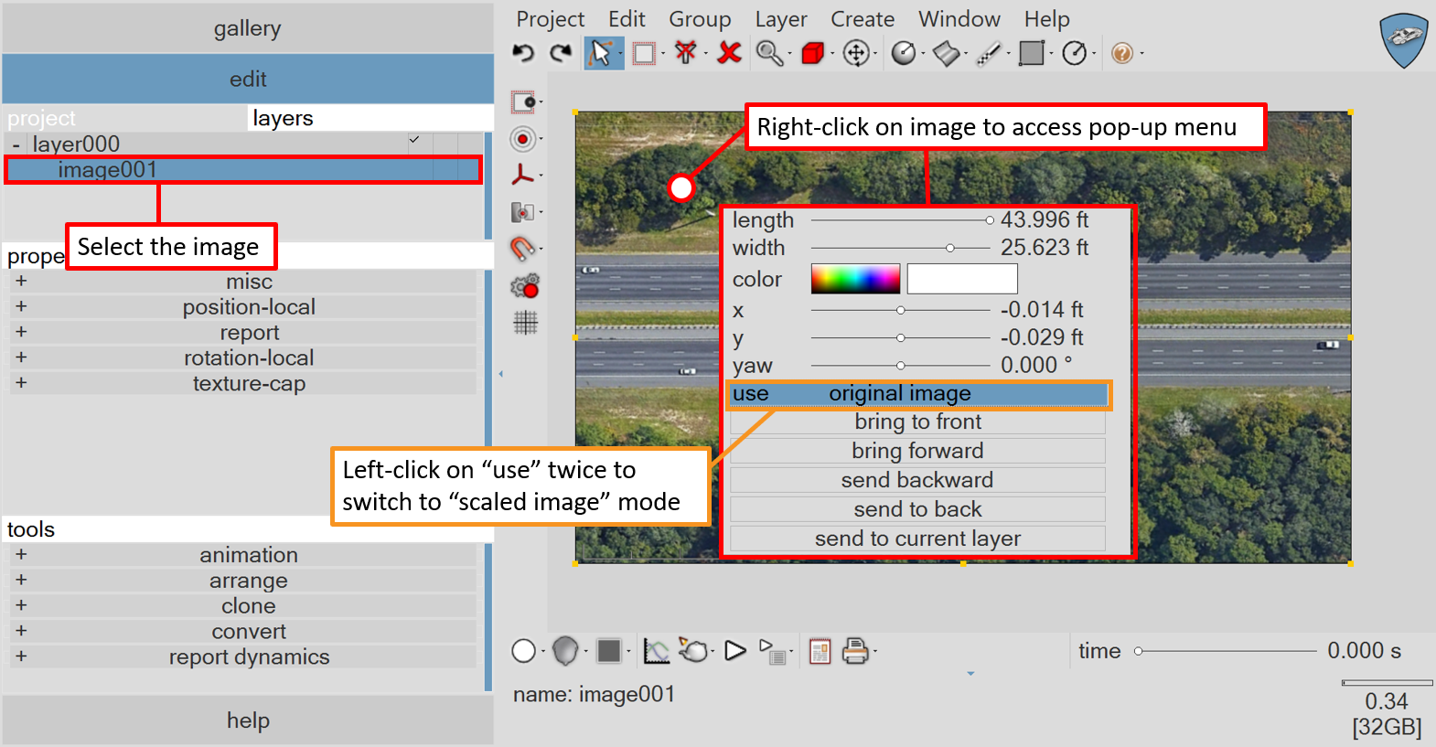Screen dimensions: 1436x747
Task: Click the printer icon
Action: [x=855, y=651]
